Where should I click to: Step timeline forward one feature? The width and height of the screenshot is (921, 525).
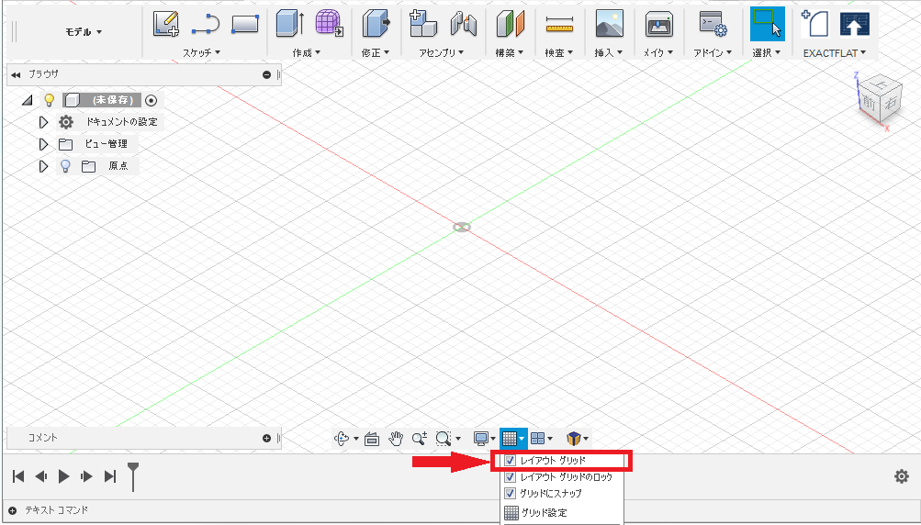86,476
